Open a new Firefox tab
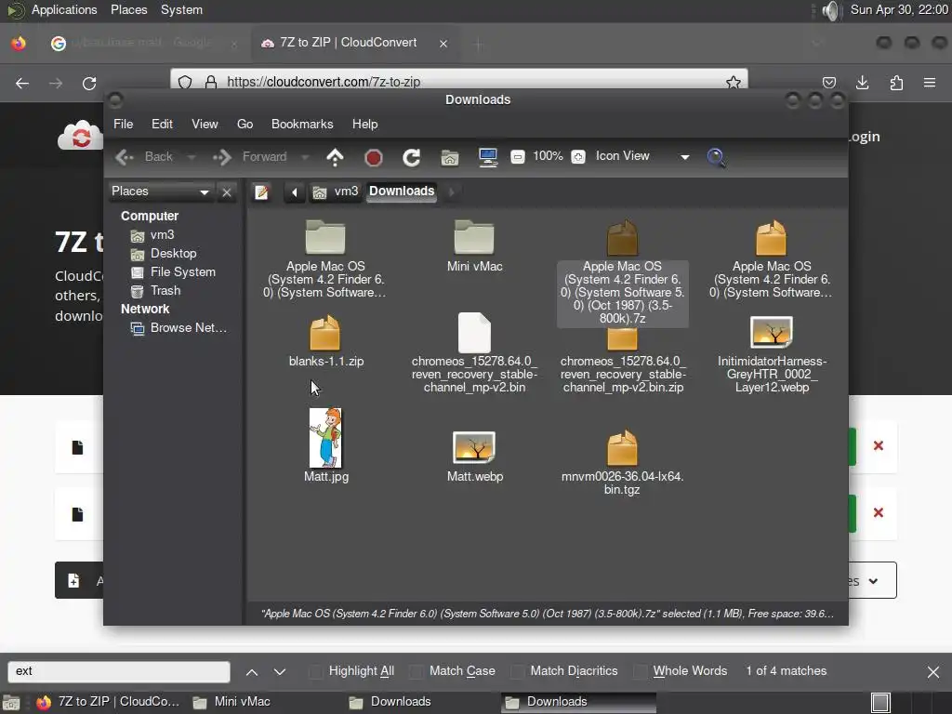Image resolution: width=952 pixels, height=714 pixels. [478, 44]
